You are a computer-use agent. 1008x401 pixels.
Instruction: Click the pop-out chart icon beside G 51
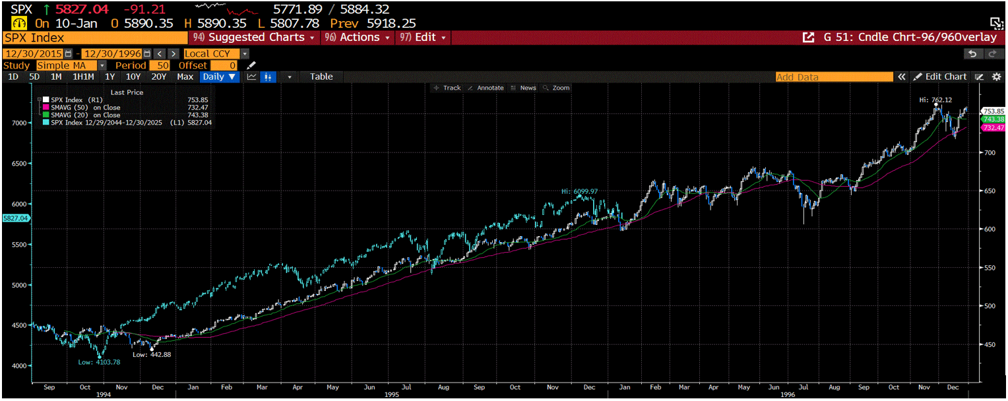coord(808,38)
